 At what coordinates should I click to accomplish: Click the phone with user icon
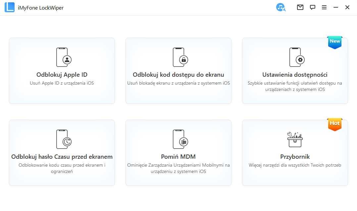click(x=64, y=57)
